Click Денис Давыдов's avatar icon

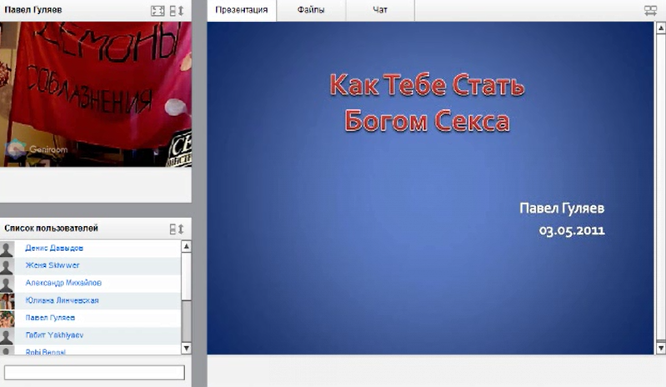click(8, 249)
